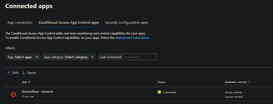Click the Last connected date input field
Viewport: 273px width, 104px height.
[140, 57]
